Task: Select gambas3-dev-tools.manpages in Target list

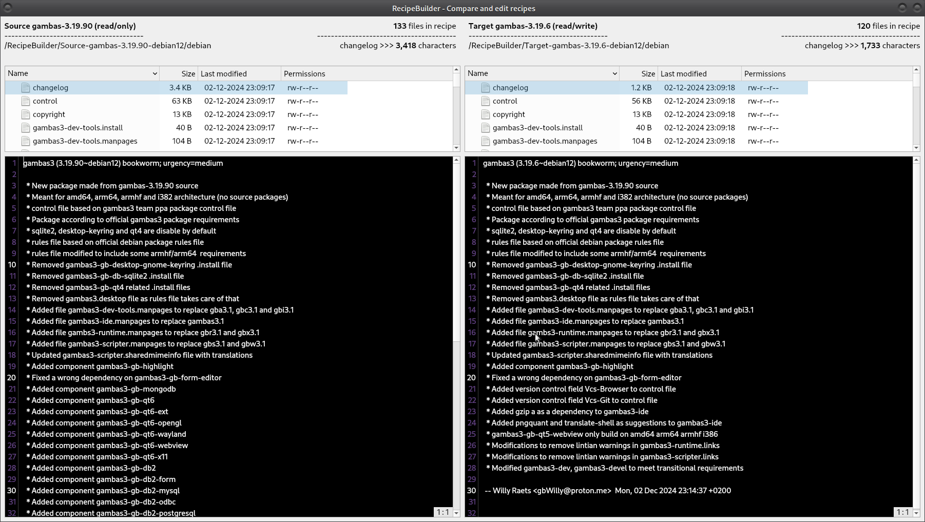Action: (x=545, y=141)
